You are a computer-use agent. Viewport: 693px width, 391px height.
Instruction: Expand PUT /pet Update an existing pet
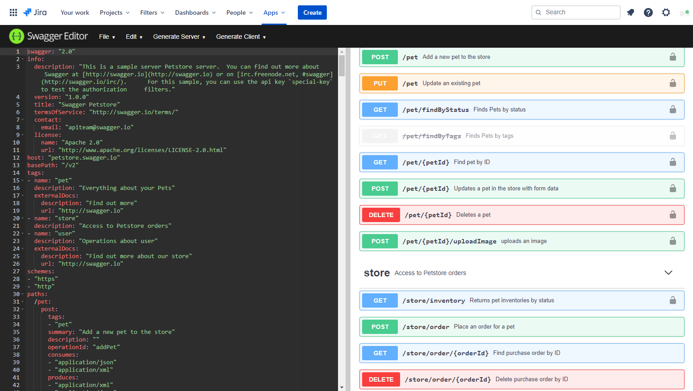522,83
